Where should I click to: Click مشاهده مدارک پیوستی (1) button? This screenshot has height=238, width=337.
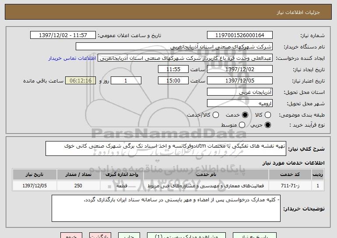[186, 235]
